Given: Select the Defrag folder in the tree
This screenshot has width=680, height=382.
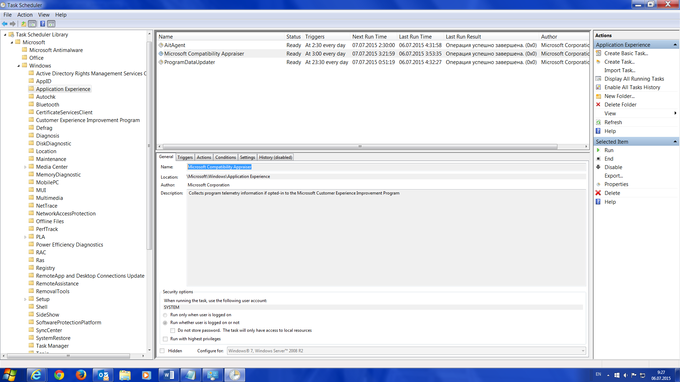Looking at the screenshot, I should (x=44, y=128).
